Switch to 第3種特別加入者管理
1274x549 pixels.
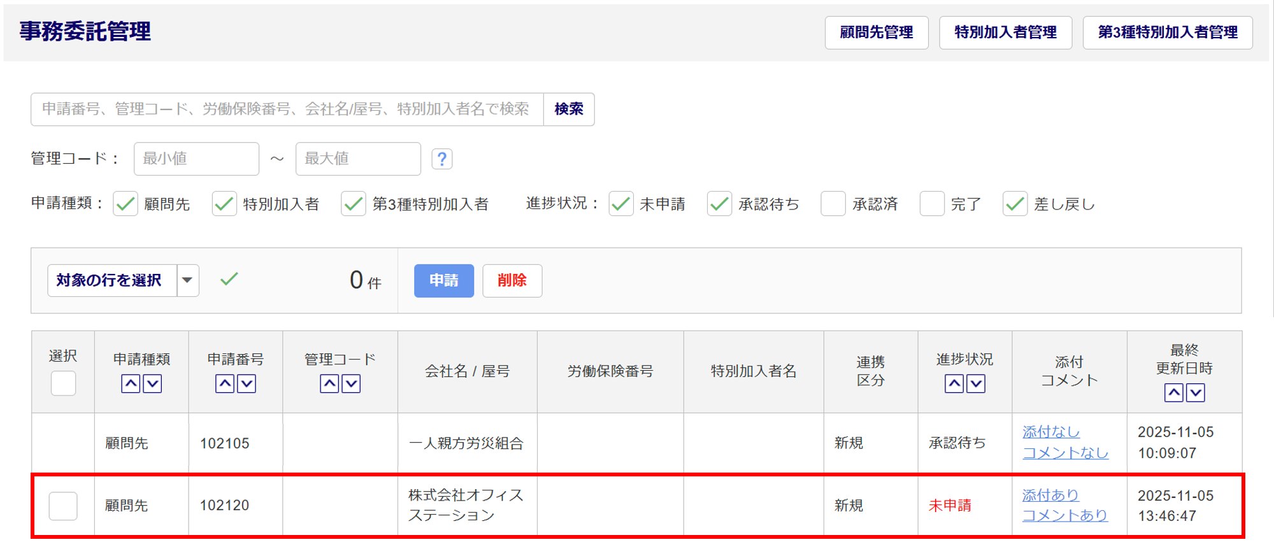[1167, 32]
